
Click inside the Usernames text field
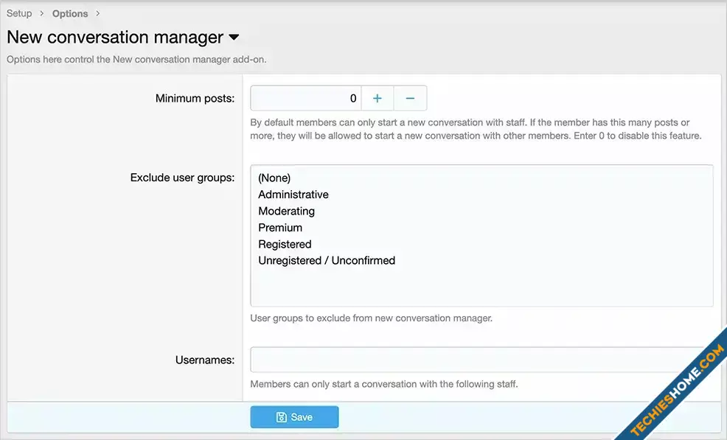coord(472,360)
